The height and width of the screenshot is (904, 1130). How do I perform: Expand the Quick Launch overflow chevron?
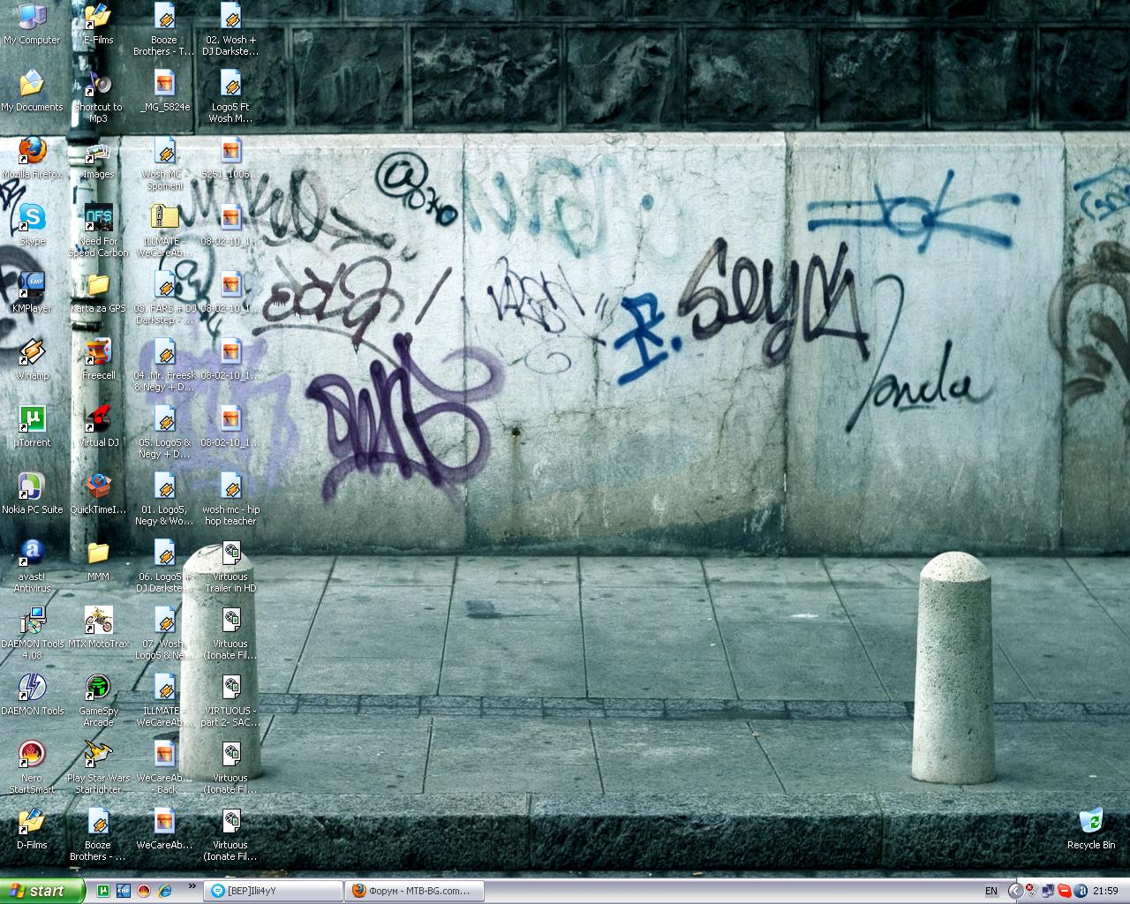[192, 886]
